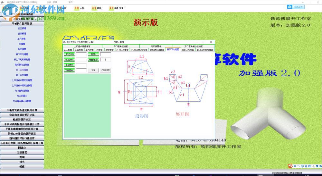The height and width of the screenshot is (176, 322).
Task: Select 方口直角偏心连接管 in the sidebar
Action: (x=22, y=101)
